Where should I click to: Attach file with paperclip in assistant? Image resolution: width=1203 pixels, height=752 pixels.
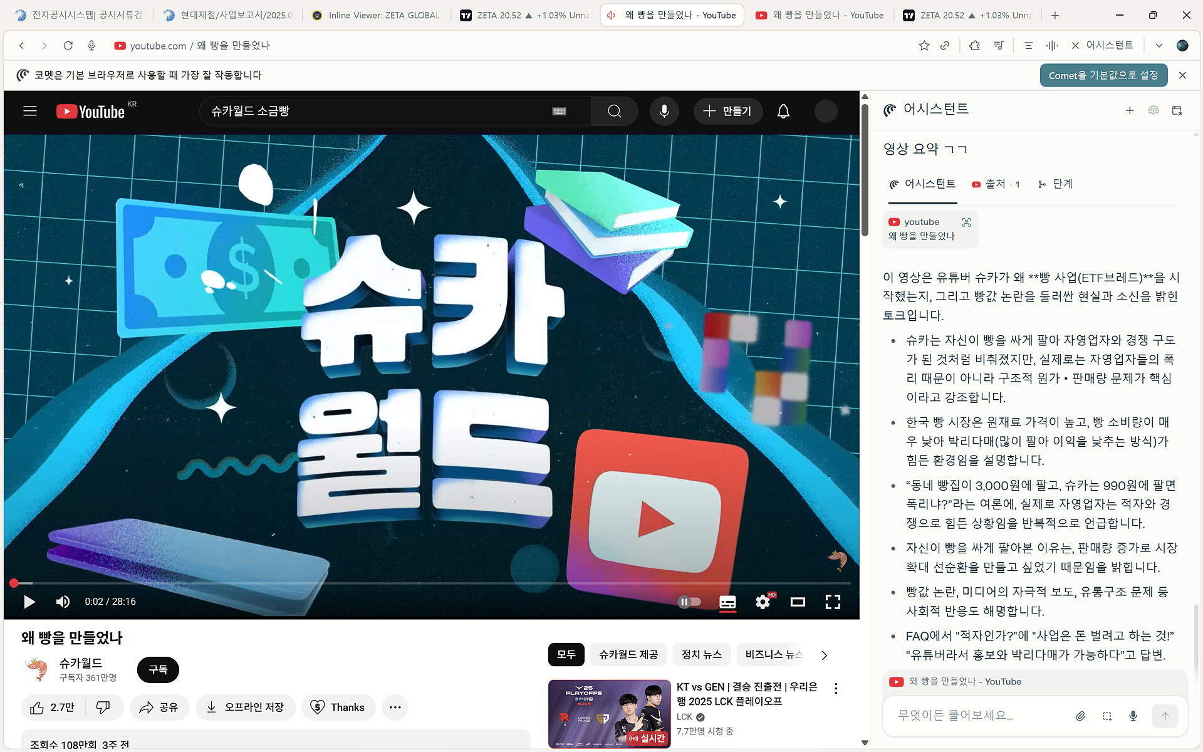(x=1080, y=716)
